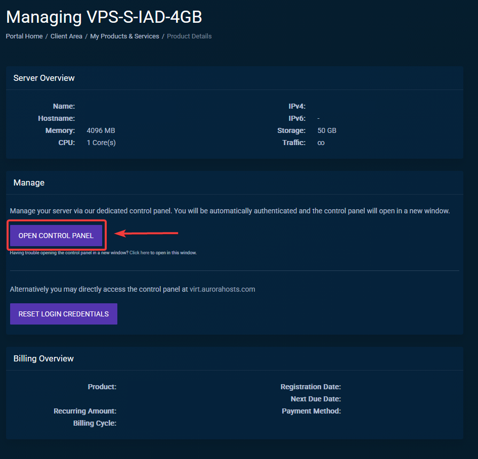Click the Product: label
This screenshot has height=459, width=478.
pyautogui.click(x=102, y=387)
